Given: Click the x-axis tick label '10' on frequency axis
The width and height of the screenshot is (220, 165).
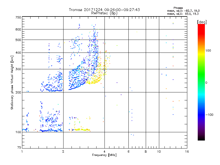Looking at the screenshot, I should coord(159,152).
